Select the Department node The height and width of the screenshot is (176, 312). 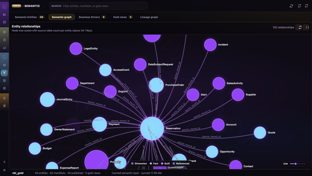(x=72, y=83)
